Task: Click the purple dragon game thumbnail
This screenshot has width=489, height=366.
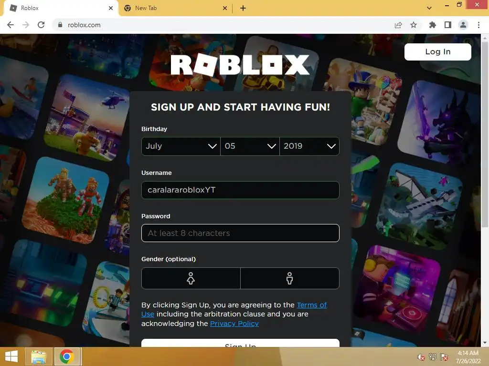Action: tap(440, 123)
